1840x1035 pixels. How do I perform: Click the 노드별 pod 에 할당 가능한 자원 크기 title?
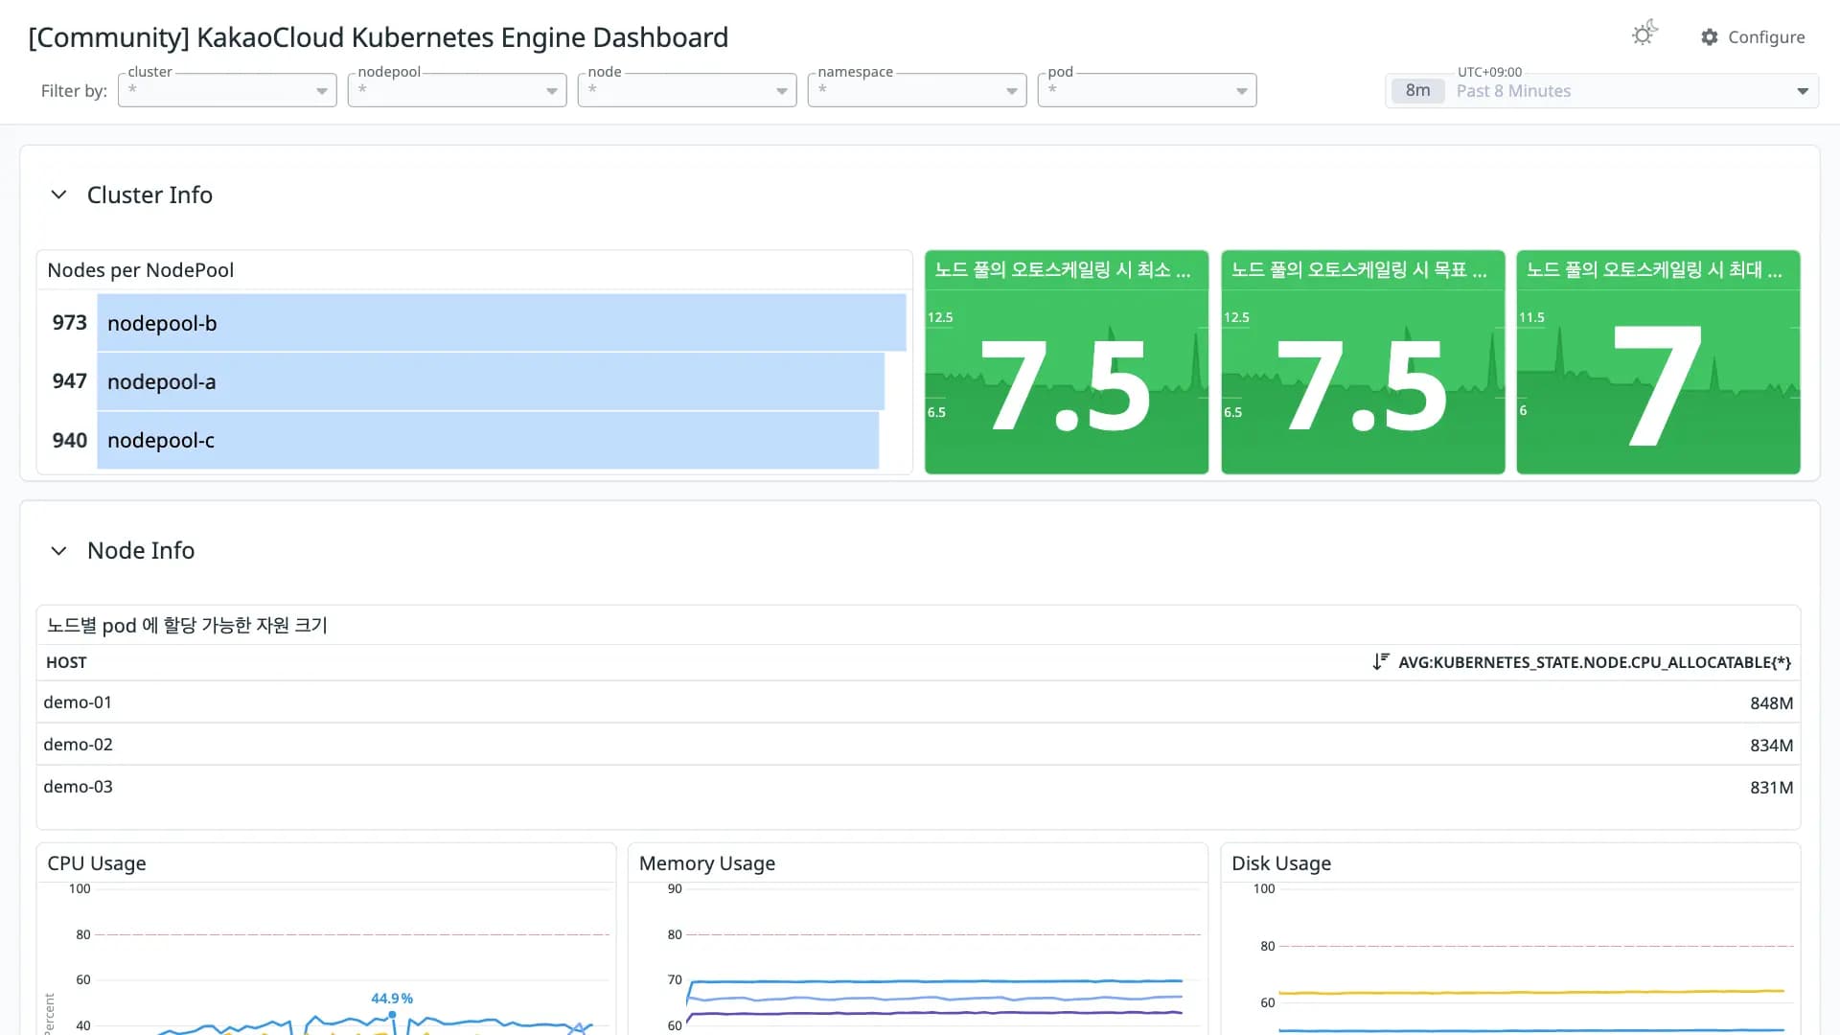pyautogui.click(x=187, y=626)
